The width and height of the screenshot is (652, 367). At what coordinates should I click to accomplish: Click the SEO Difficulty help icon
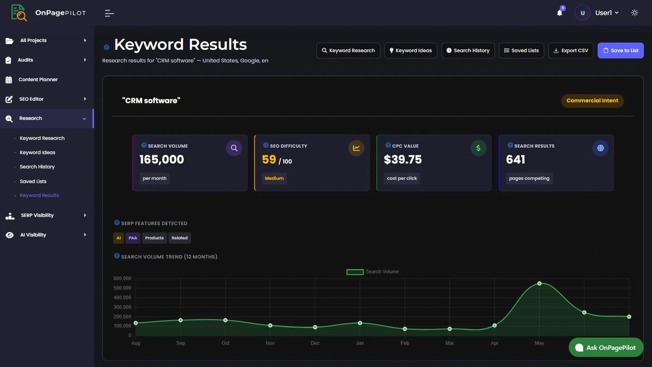click(x=266, y=145)
